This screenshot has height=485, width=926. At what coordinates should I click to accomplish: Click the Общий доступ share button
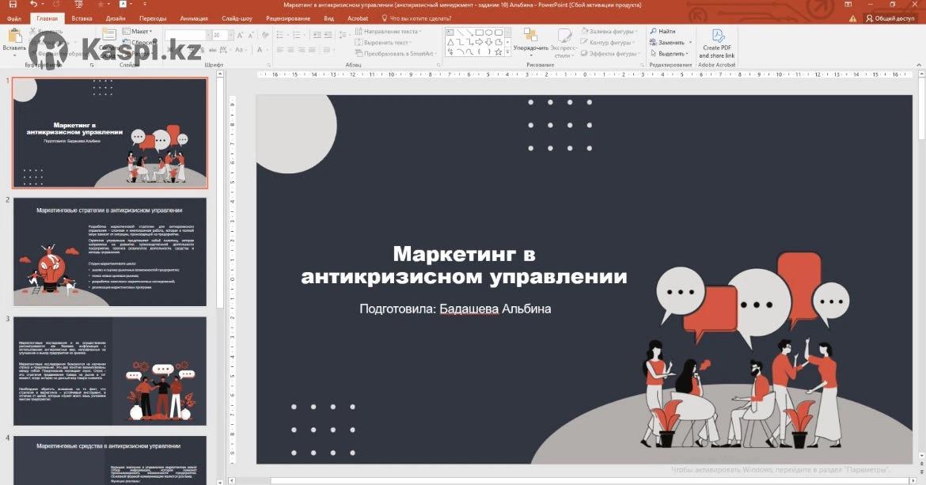click(x=890, y=18)
